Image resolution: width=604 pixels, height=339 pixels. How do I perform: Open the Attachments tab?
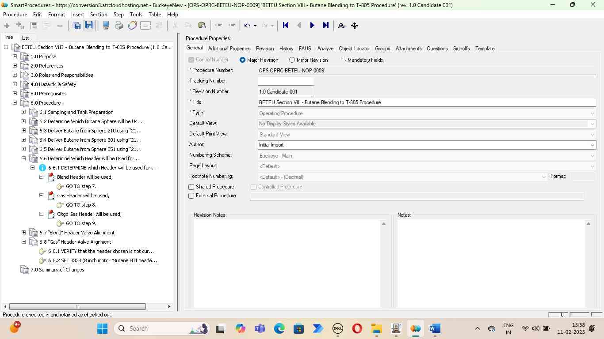pos(409,49)
